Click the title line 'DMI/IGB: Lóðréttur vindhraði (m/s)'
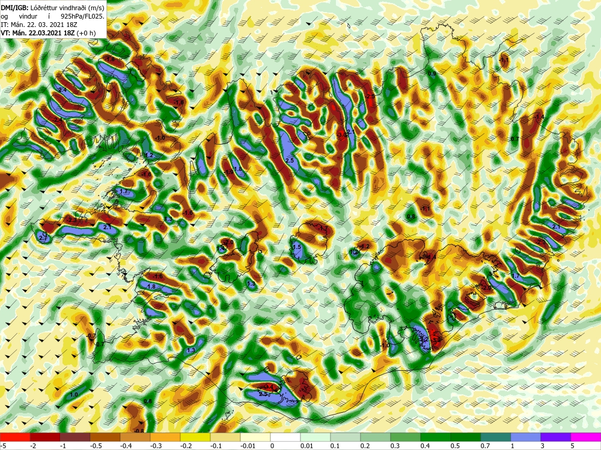Viewport: 601px width, 450px height. pyautogui.click(x=52, y=7)
